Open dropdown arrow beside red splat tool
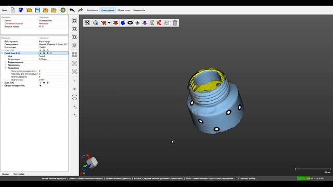 [109, 23]
